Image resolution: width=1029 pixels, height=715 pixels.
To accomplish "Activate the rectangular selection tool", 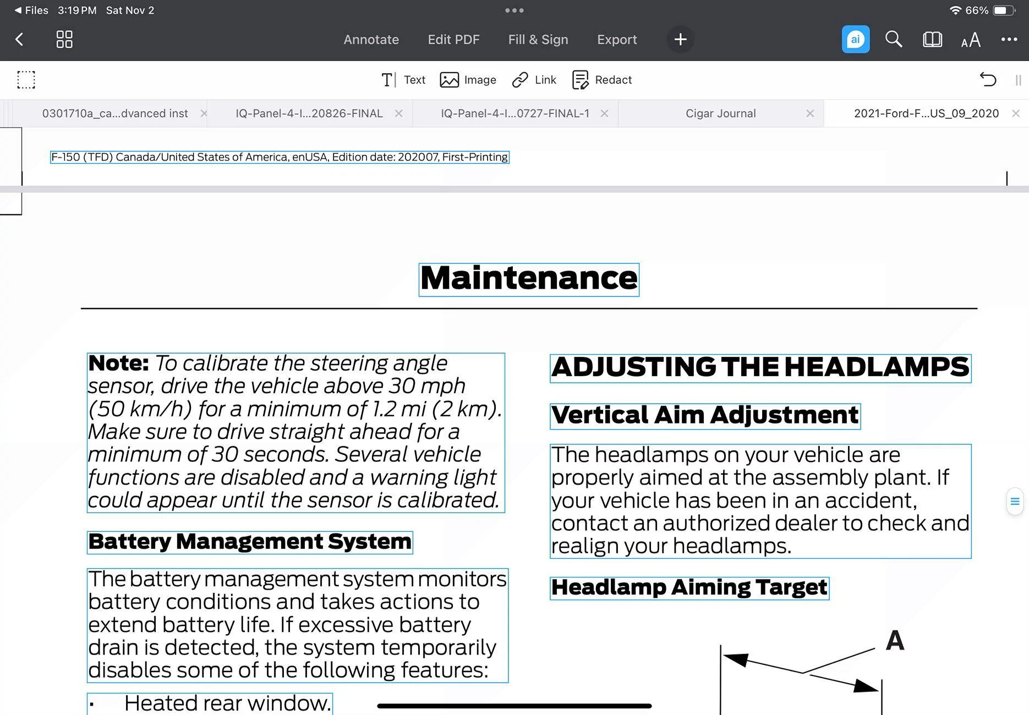I will (26, 80).
